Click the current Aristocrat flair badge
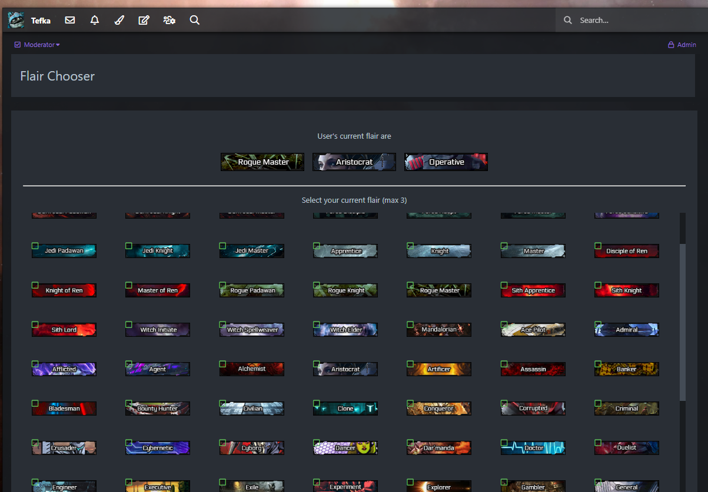 pyautogui.click(x=354, y=162)
